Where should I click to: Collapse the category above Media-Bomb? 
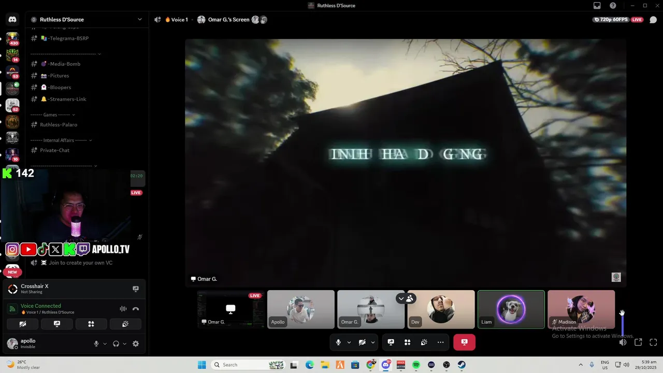[66, 54]
